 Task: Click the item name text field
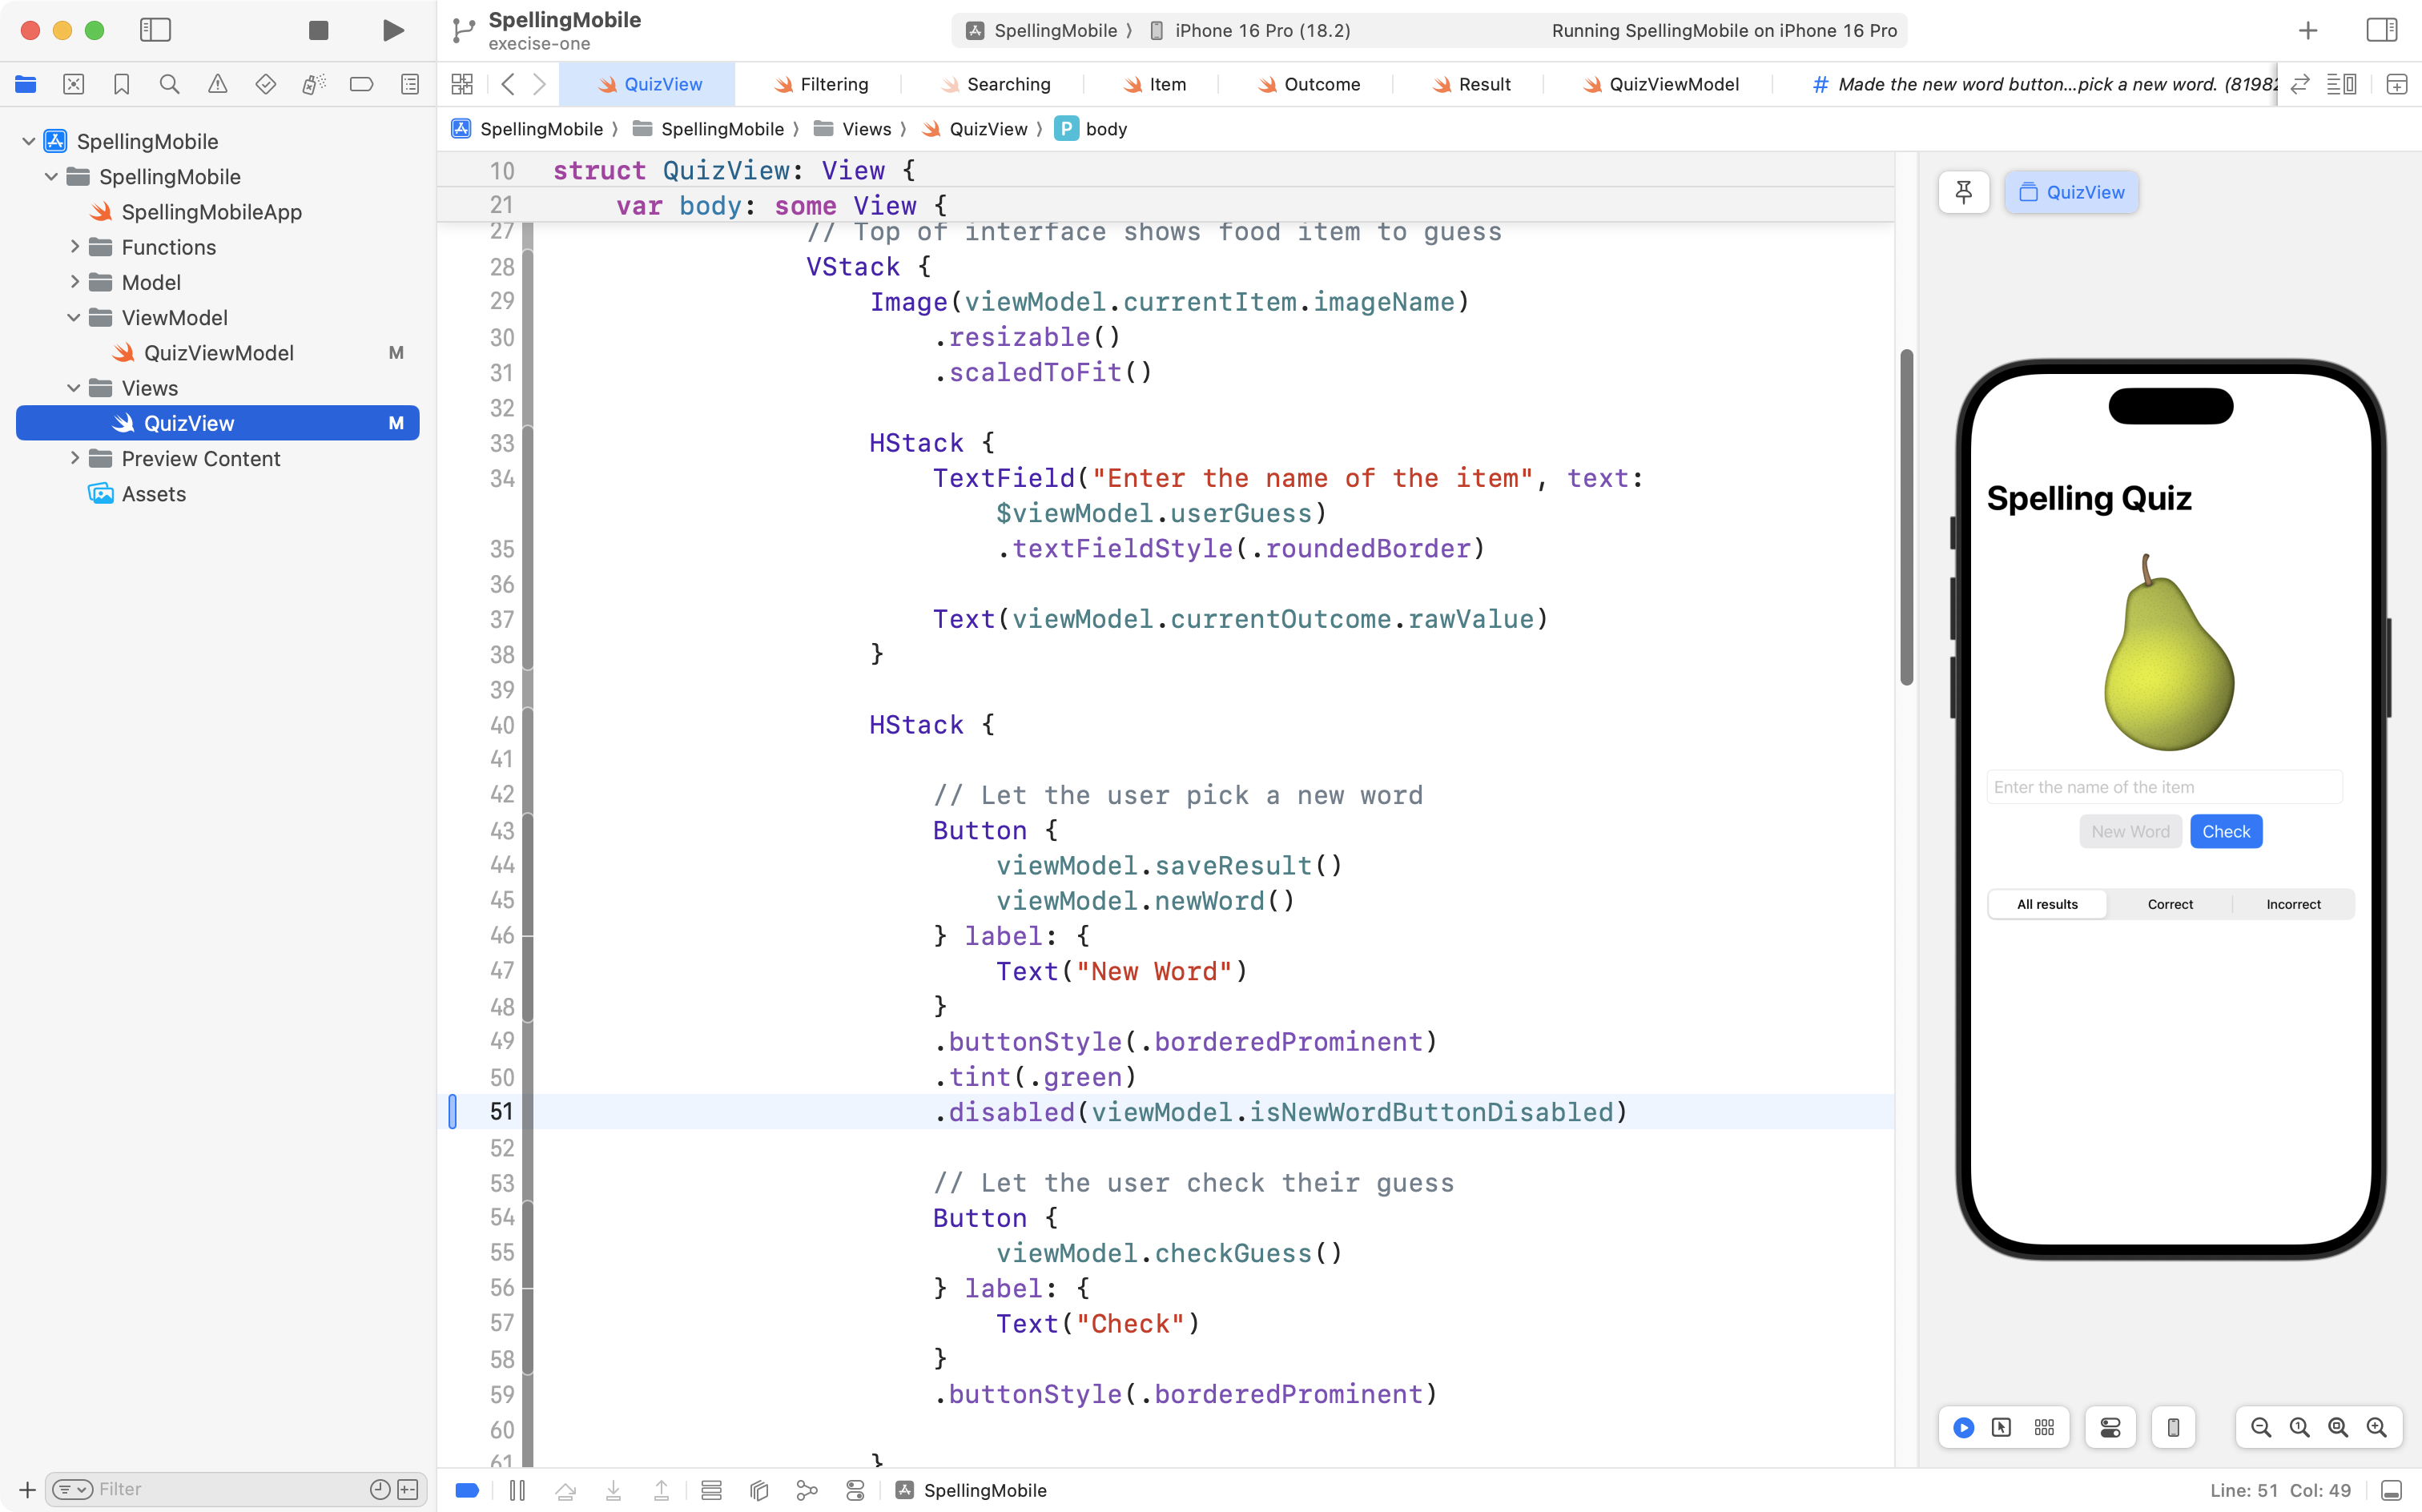(x=2163, y=787)
